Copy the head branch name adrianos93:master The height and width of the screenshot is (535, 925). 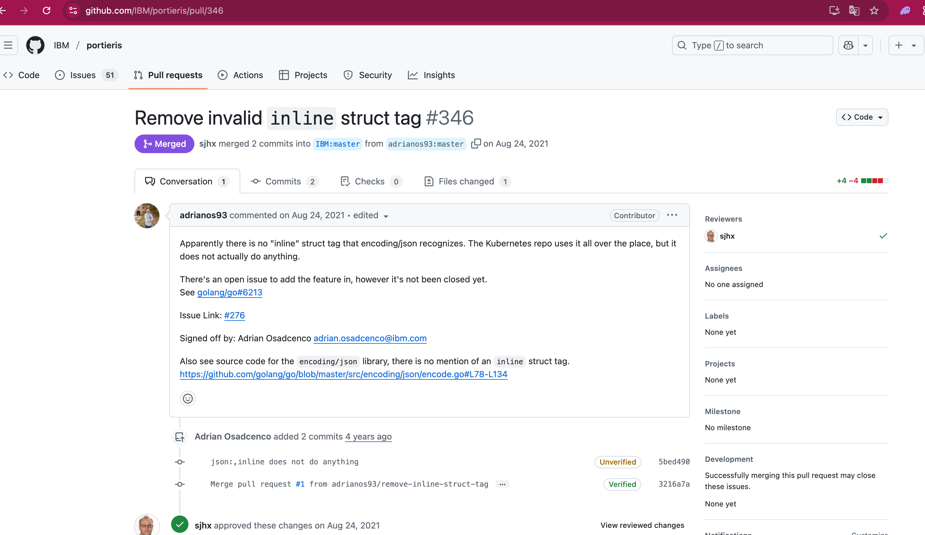(x=476, y=144)
